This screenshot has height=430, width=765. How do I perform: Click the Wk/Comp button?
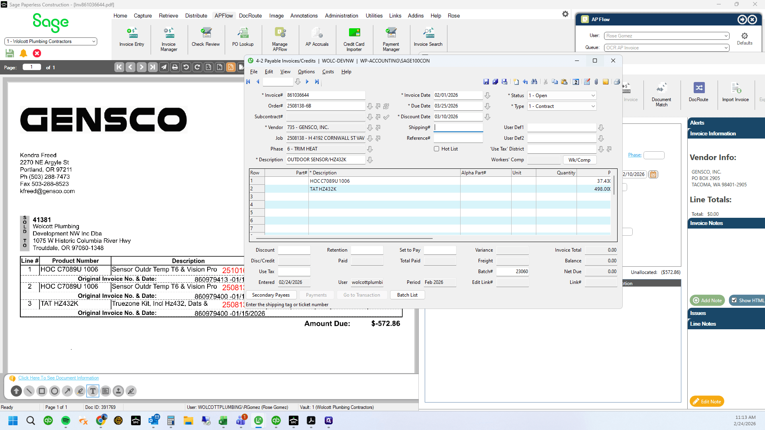[x=579, y=160]
